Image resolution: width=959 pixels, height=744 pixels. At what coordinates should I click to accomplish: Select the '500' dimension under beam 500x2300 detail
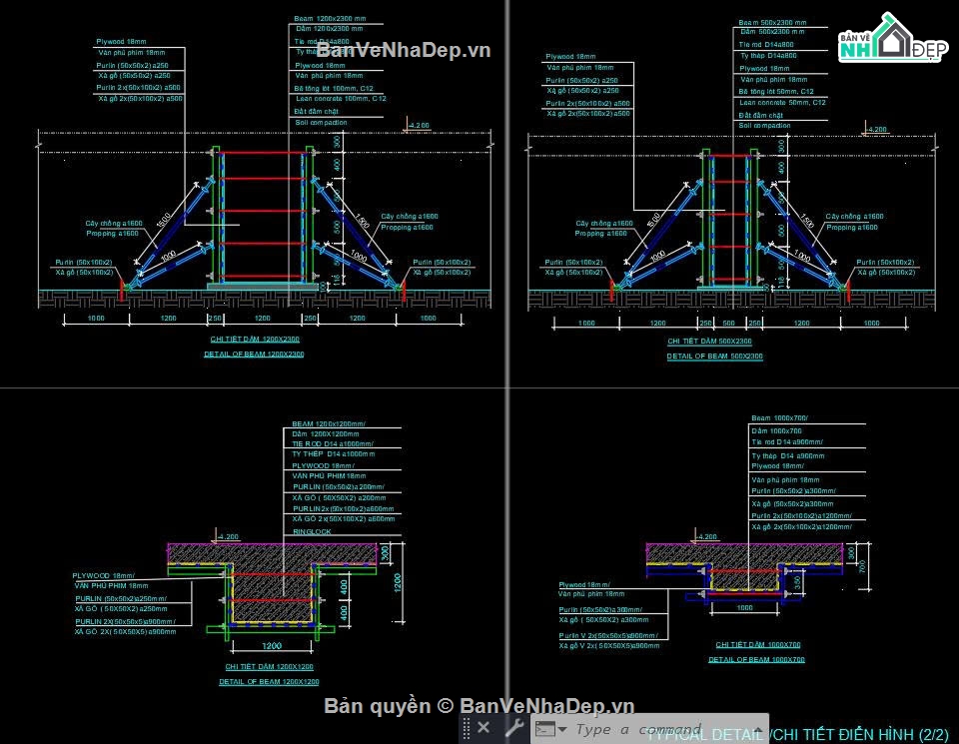pos(729,324)
